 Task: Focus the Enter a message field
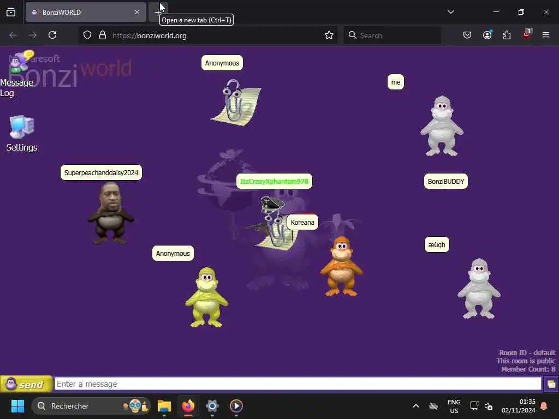(x=298, y=384)
